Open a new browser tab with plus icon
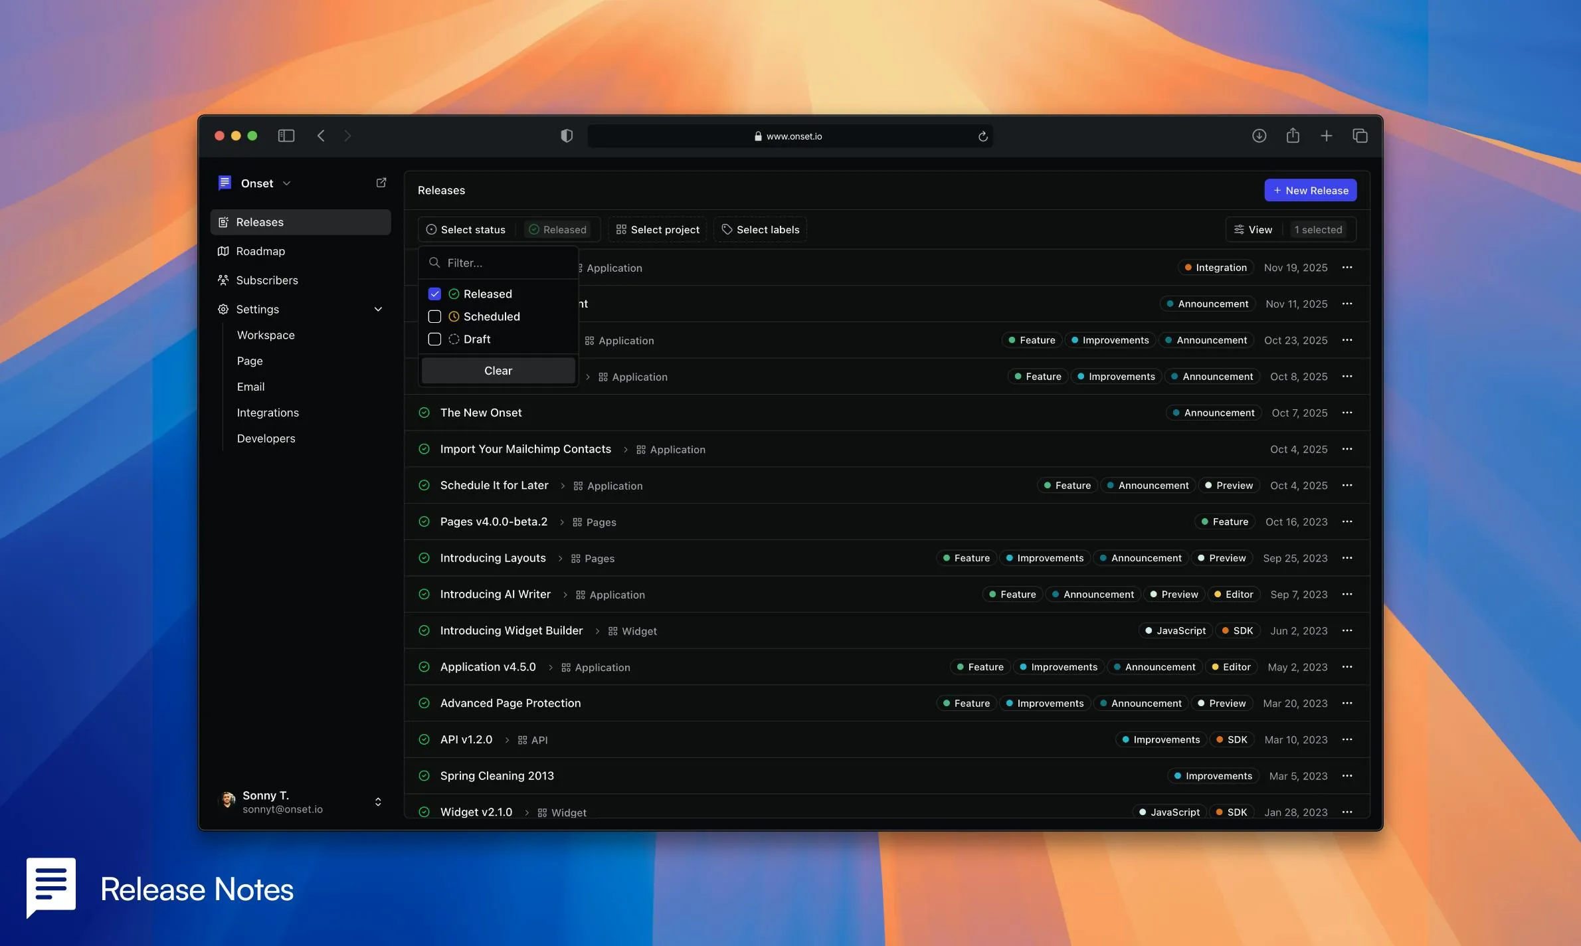Viewport: 1581px width, 946px height. tap(1326, 136)
